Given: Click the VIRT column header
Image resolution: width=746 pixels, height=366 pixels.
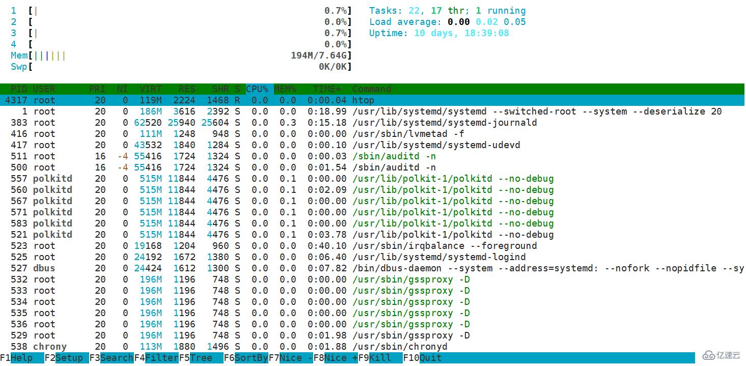Looking at the screenshot, I should 151,89.
